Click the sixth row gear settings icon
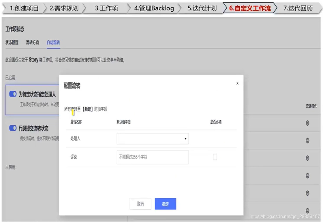 click(x=307, y=210)
